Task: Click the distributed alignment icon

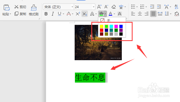Action: [160, 14]
